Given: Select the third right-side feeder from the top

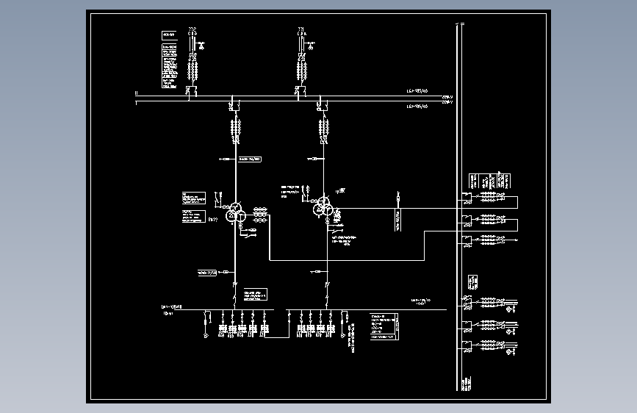Looking at the screenshot, I should coord(489,240).
